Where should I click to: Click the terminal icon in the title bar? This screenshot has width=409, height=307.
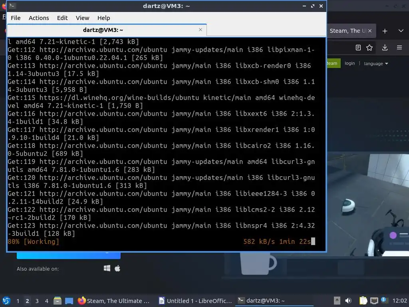[12, 6]
